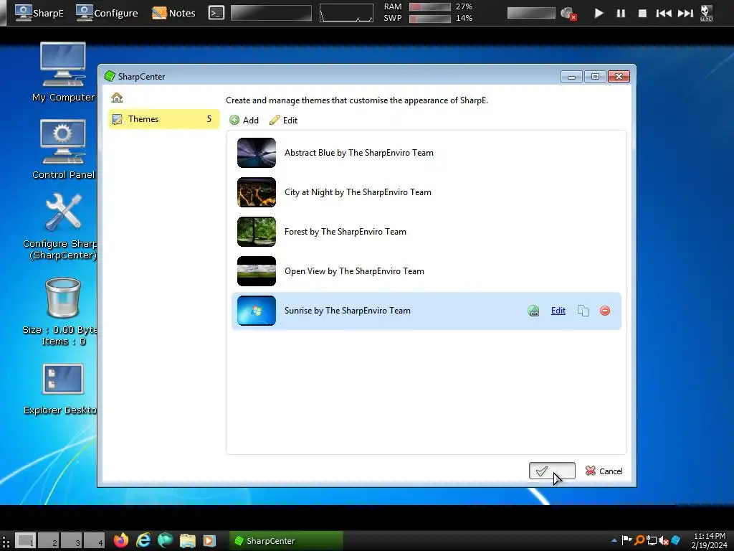Click the Edit button with pencil icon
This screenshot has height=551, width=734.
point(283,121)
